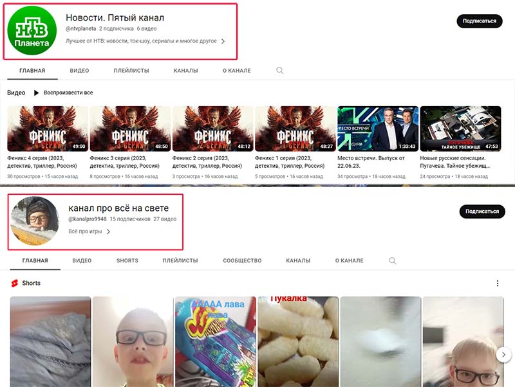
Task: Open the Short captioned Пукалка
Action: [x=298, y=342]
